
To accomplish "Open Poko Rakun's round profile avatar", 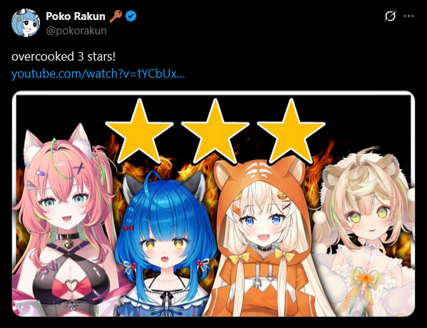I will [x=26, y=23].
